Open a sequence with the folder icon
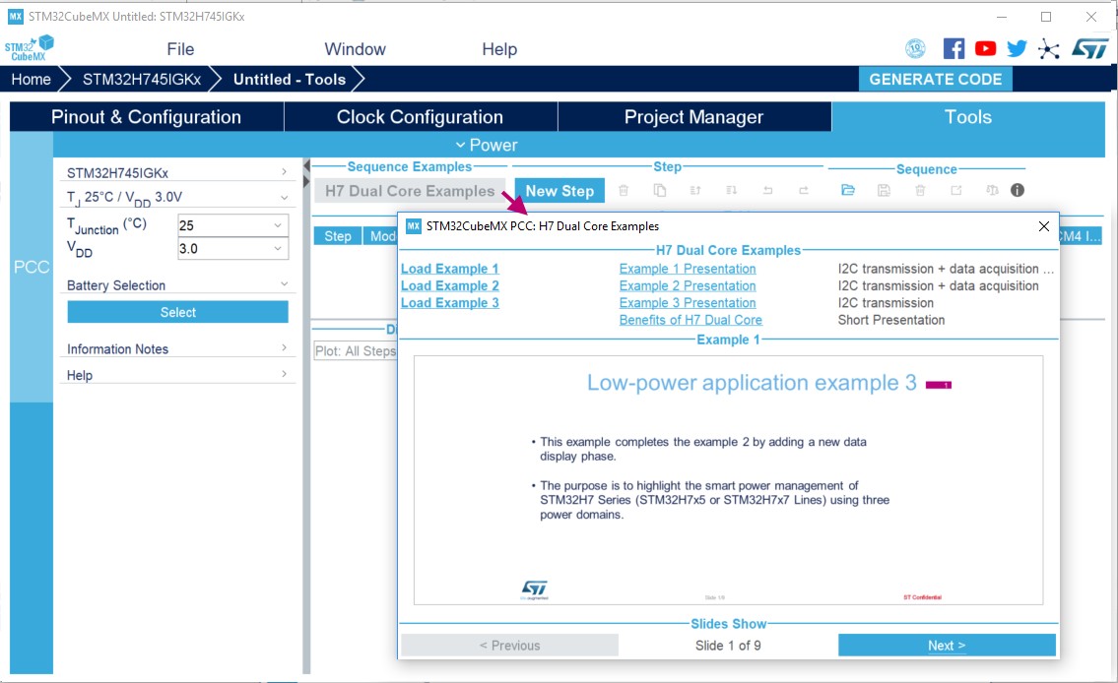The image size is (1118, 683). (x=848, y=190)
